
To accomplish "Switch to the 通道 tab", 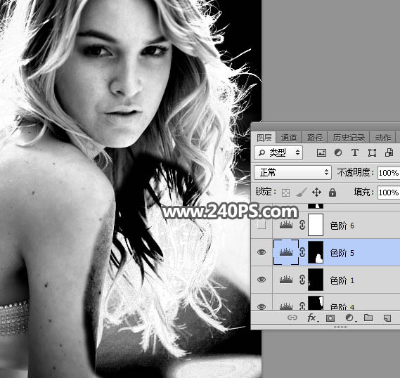I will click(289, 138).
